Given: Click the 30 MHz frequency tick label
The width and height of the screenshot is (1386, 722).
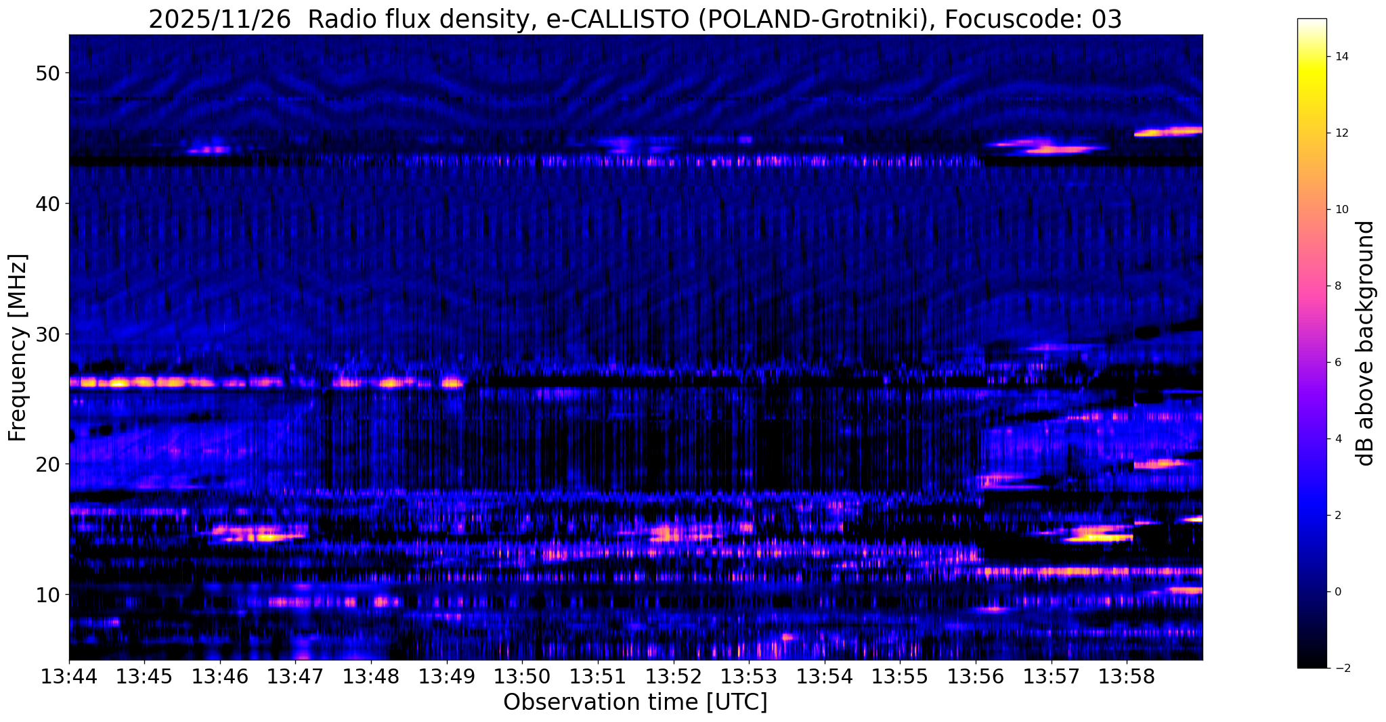Looking at the screenshot, I should [x=47, y=334].
